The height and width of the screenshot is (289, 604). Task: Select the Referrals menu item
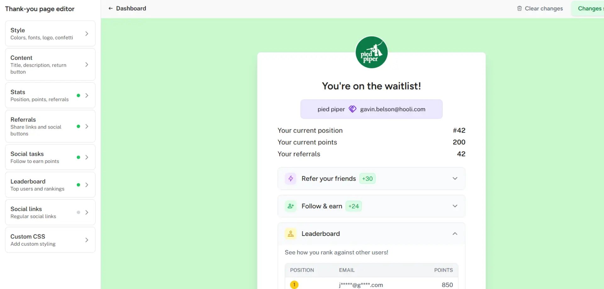50,126
